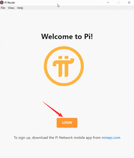
Task: Click the blank area below the minepi.com line
Action: point(67,149)
